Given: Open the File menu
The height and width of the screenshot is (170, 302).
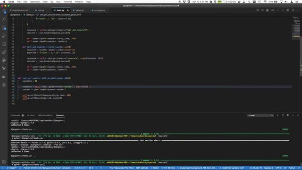Looking at the screenshot, I should [x=19, y=2].
